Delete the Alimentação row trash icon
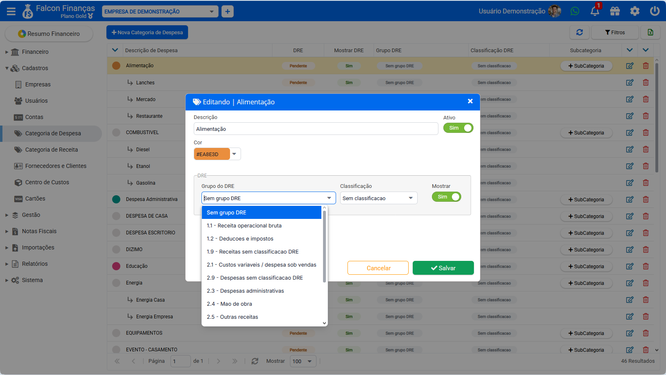The height and width of the screenshot is (375, 666). [x=646, y=66]
